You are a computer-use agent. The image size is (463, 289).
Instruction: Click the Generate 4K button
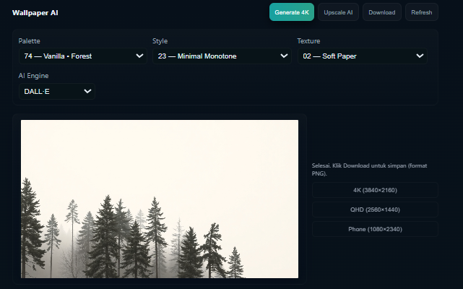click(x=291, y=12)
